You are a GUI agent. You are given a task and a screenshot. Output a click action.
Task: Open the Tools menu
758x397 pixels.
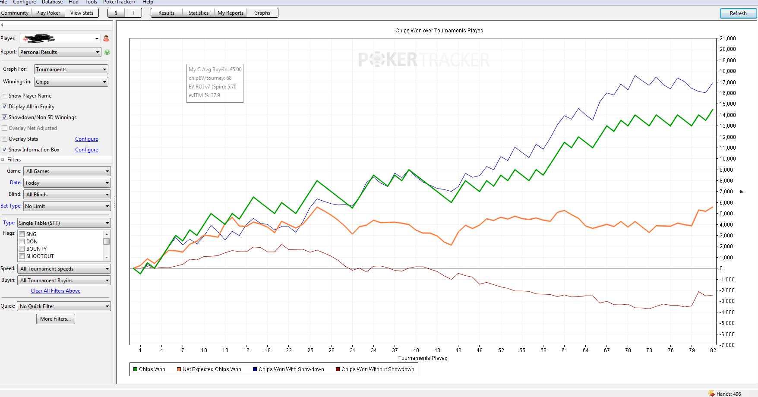(x=91, y=2)
